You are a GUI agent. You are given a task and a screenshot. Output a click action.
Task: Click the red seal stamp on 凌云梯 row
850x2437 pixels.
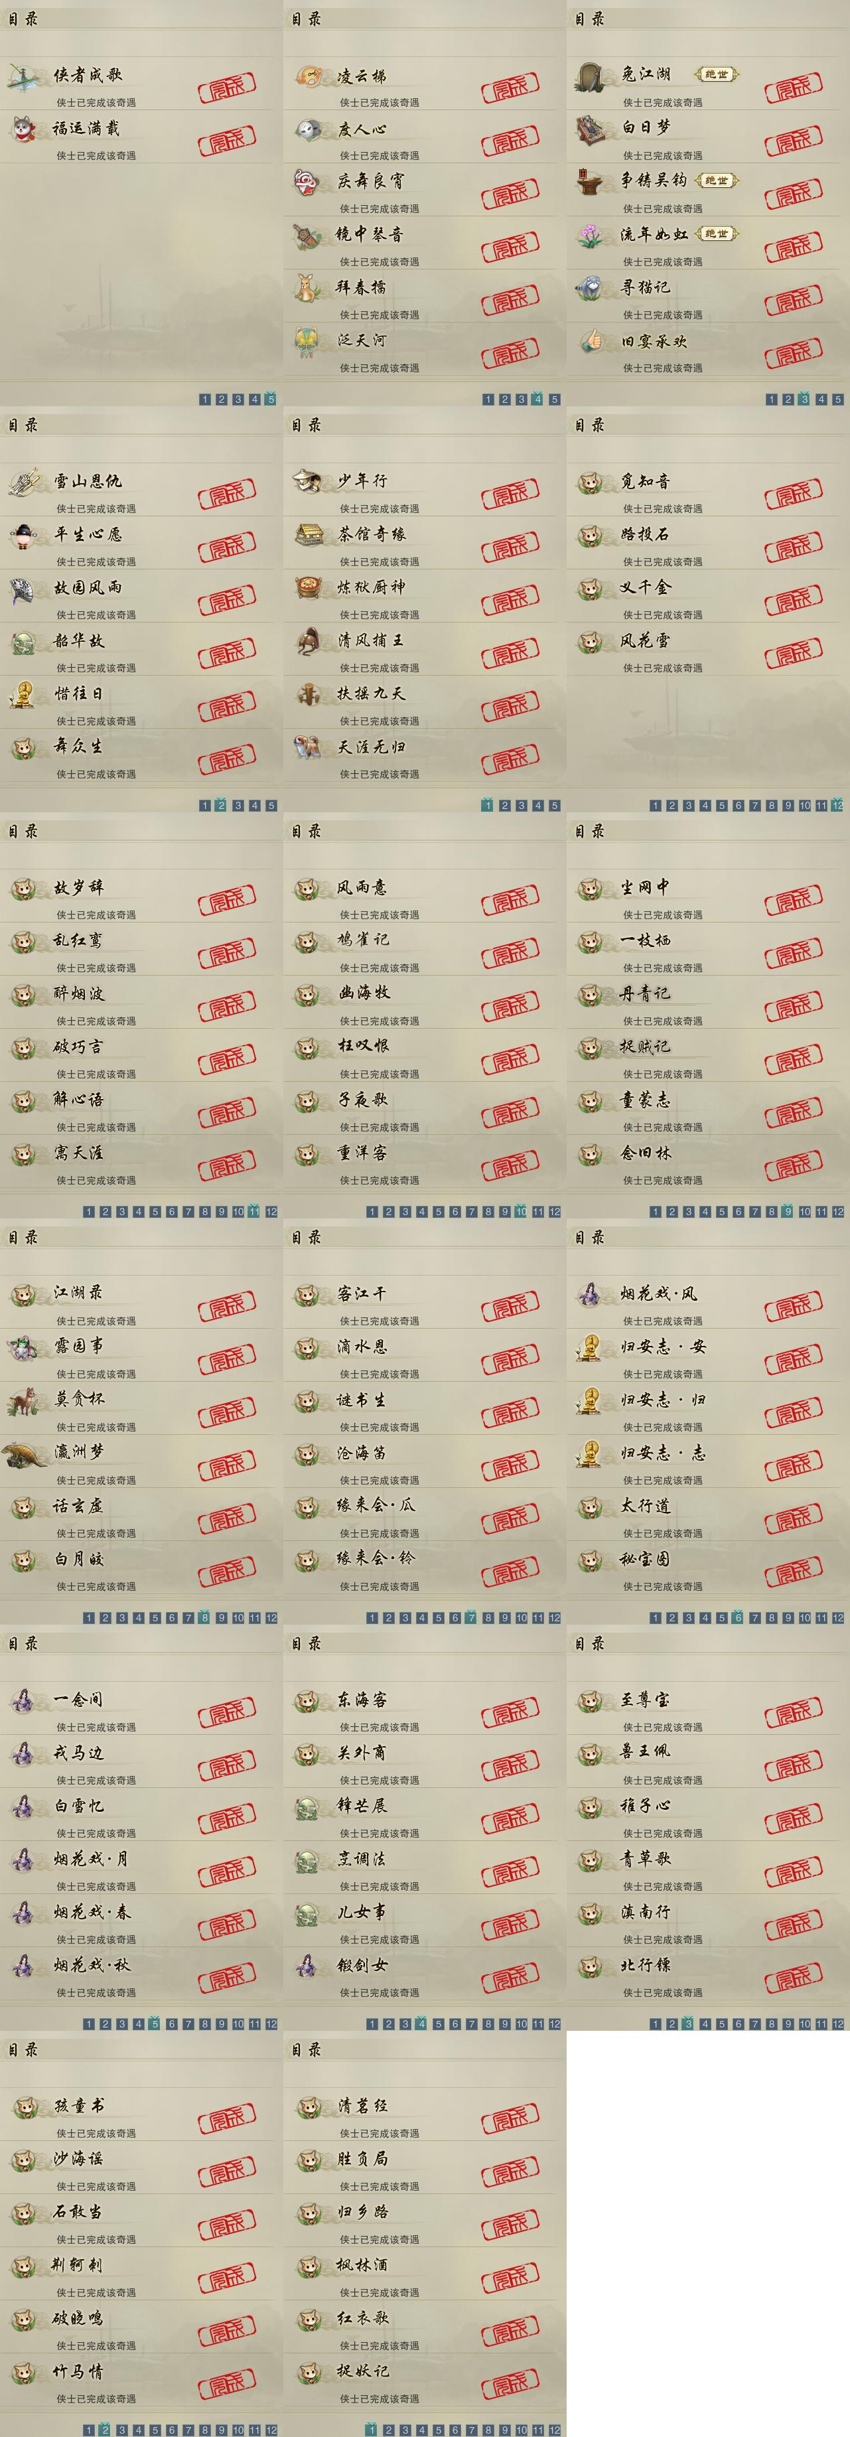(510, 89)
